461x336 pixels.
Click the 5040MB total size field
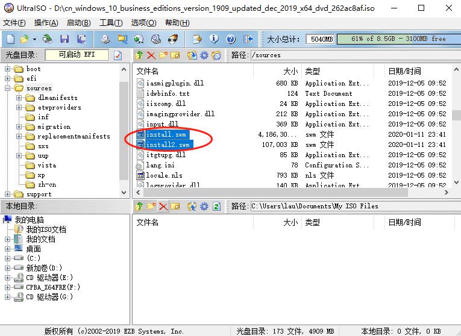tap(320, 39)
